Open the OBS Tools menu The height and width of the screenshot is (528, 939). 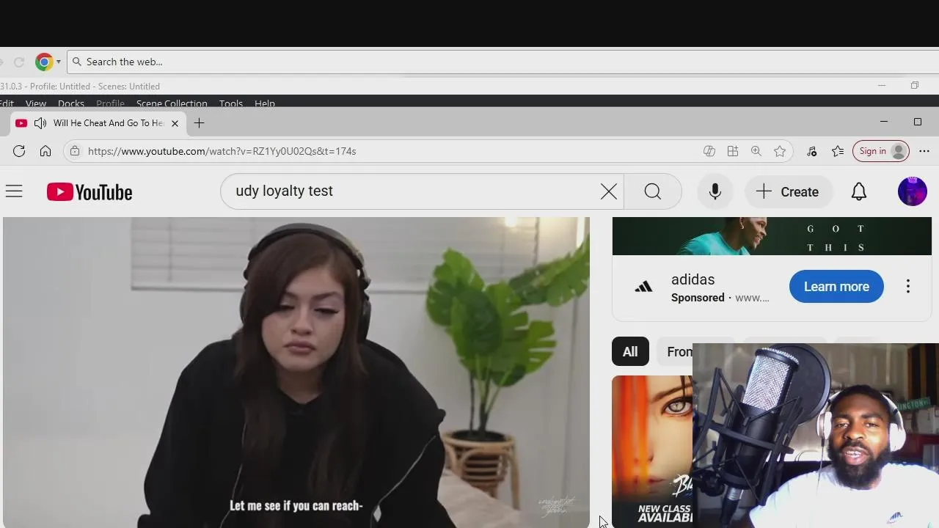pyautogui.click(x=231, y=103)
